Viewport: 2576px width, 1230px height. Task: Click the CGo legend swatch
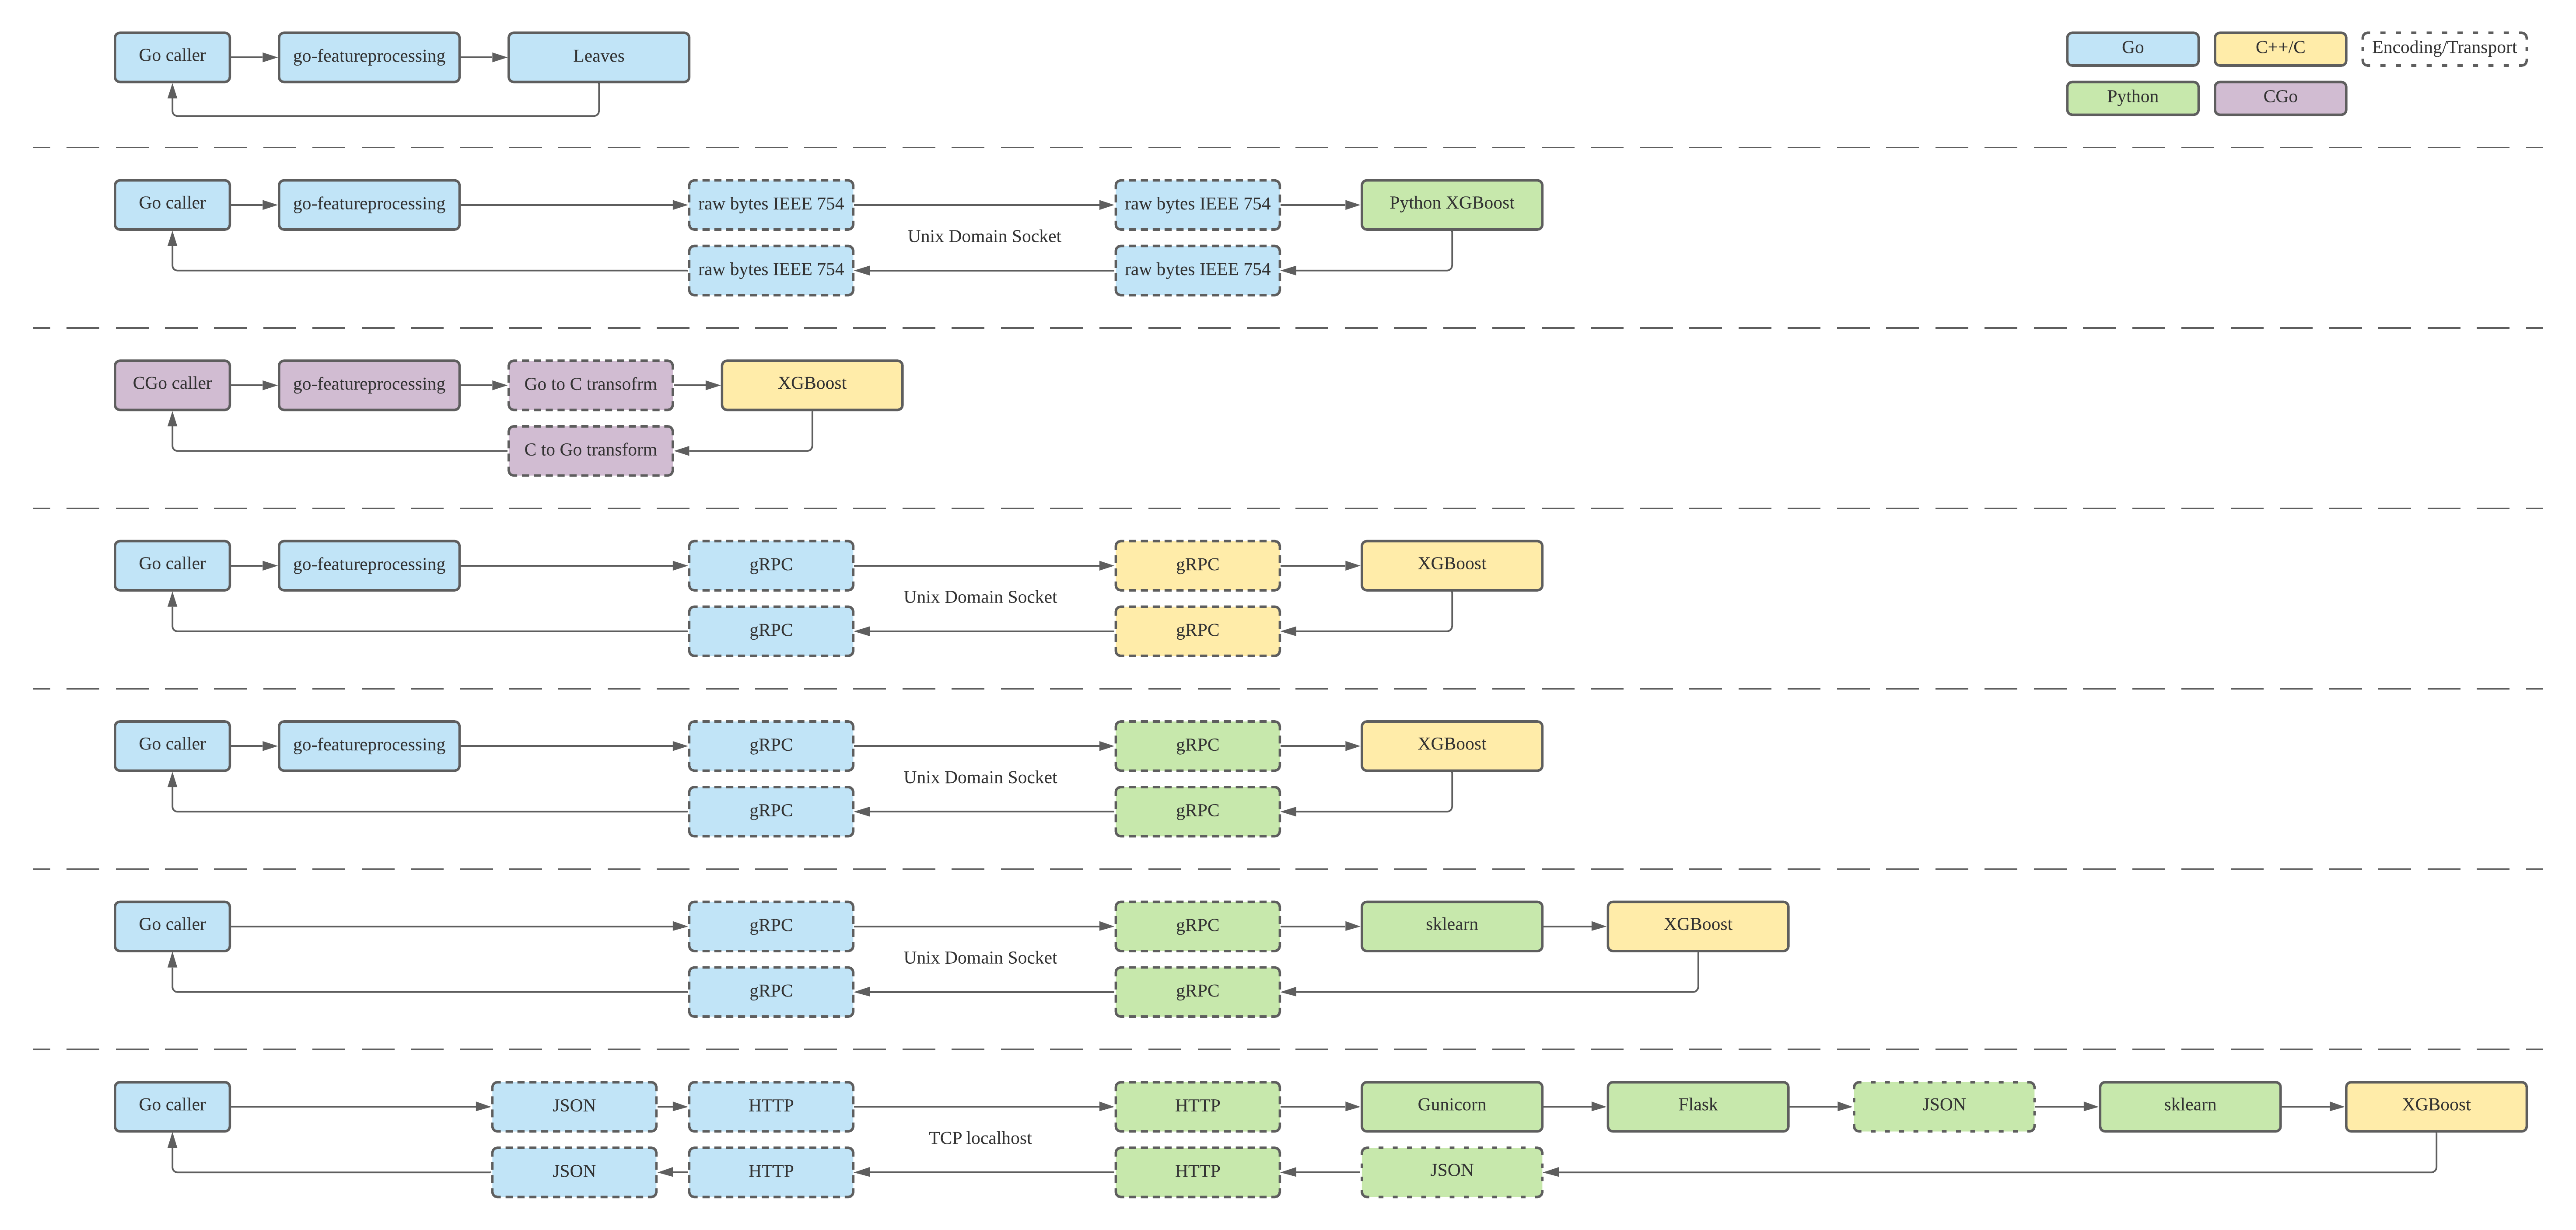coord(2279,98)
